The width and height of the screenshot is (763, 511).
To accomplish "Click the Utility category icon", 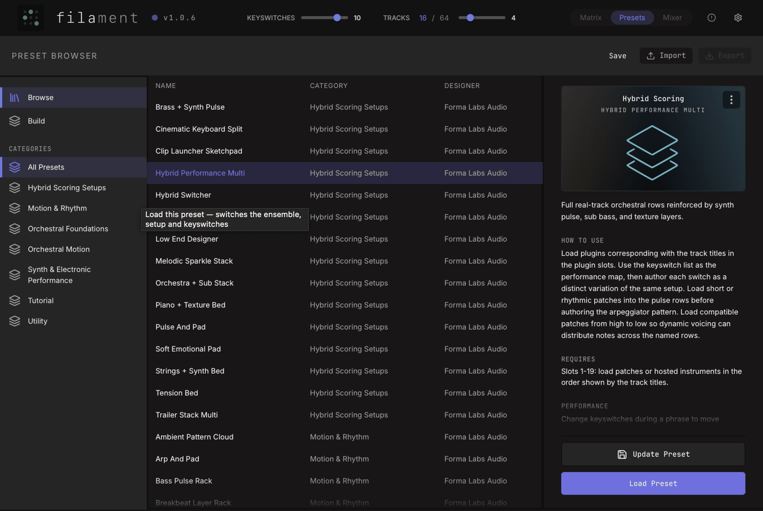I will click(15, 321).
